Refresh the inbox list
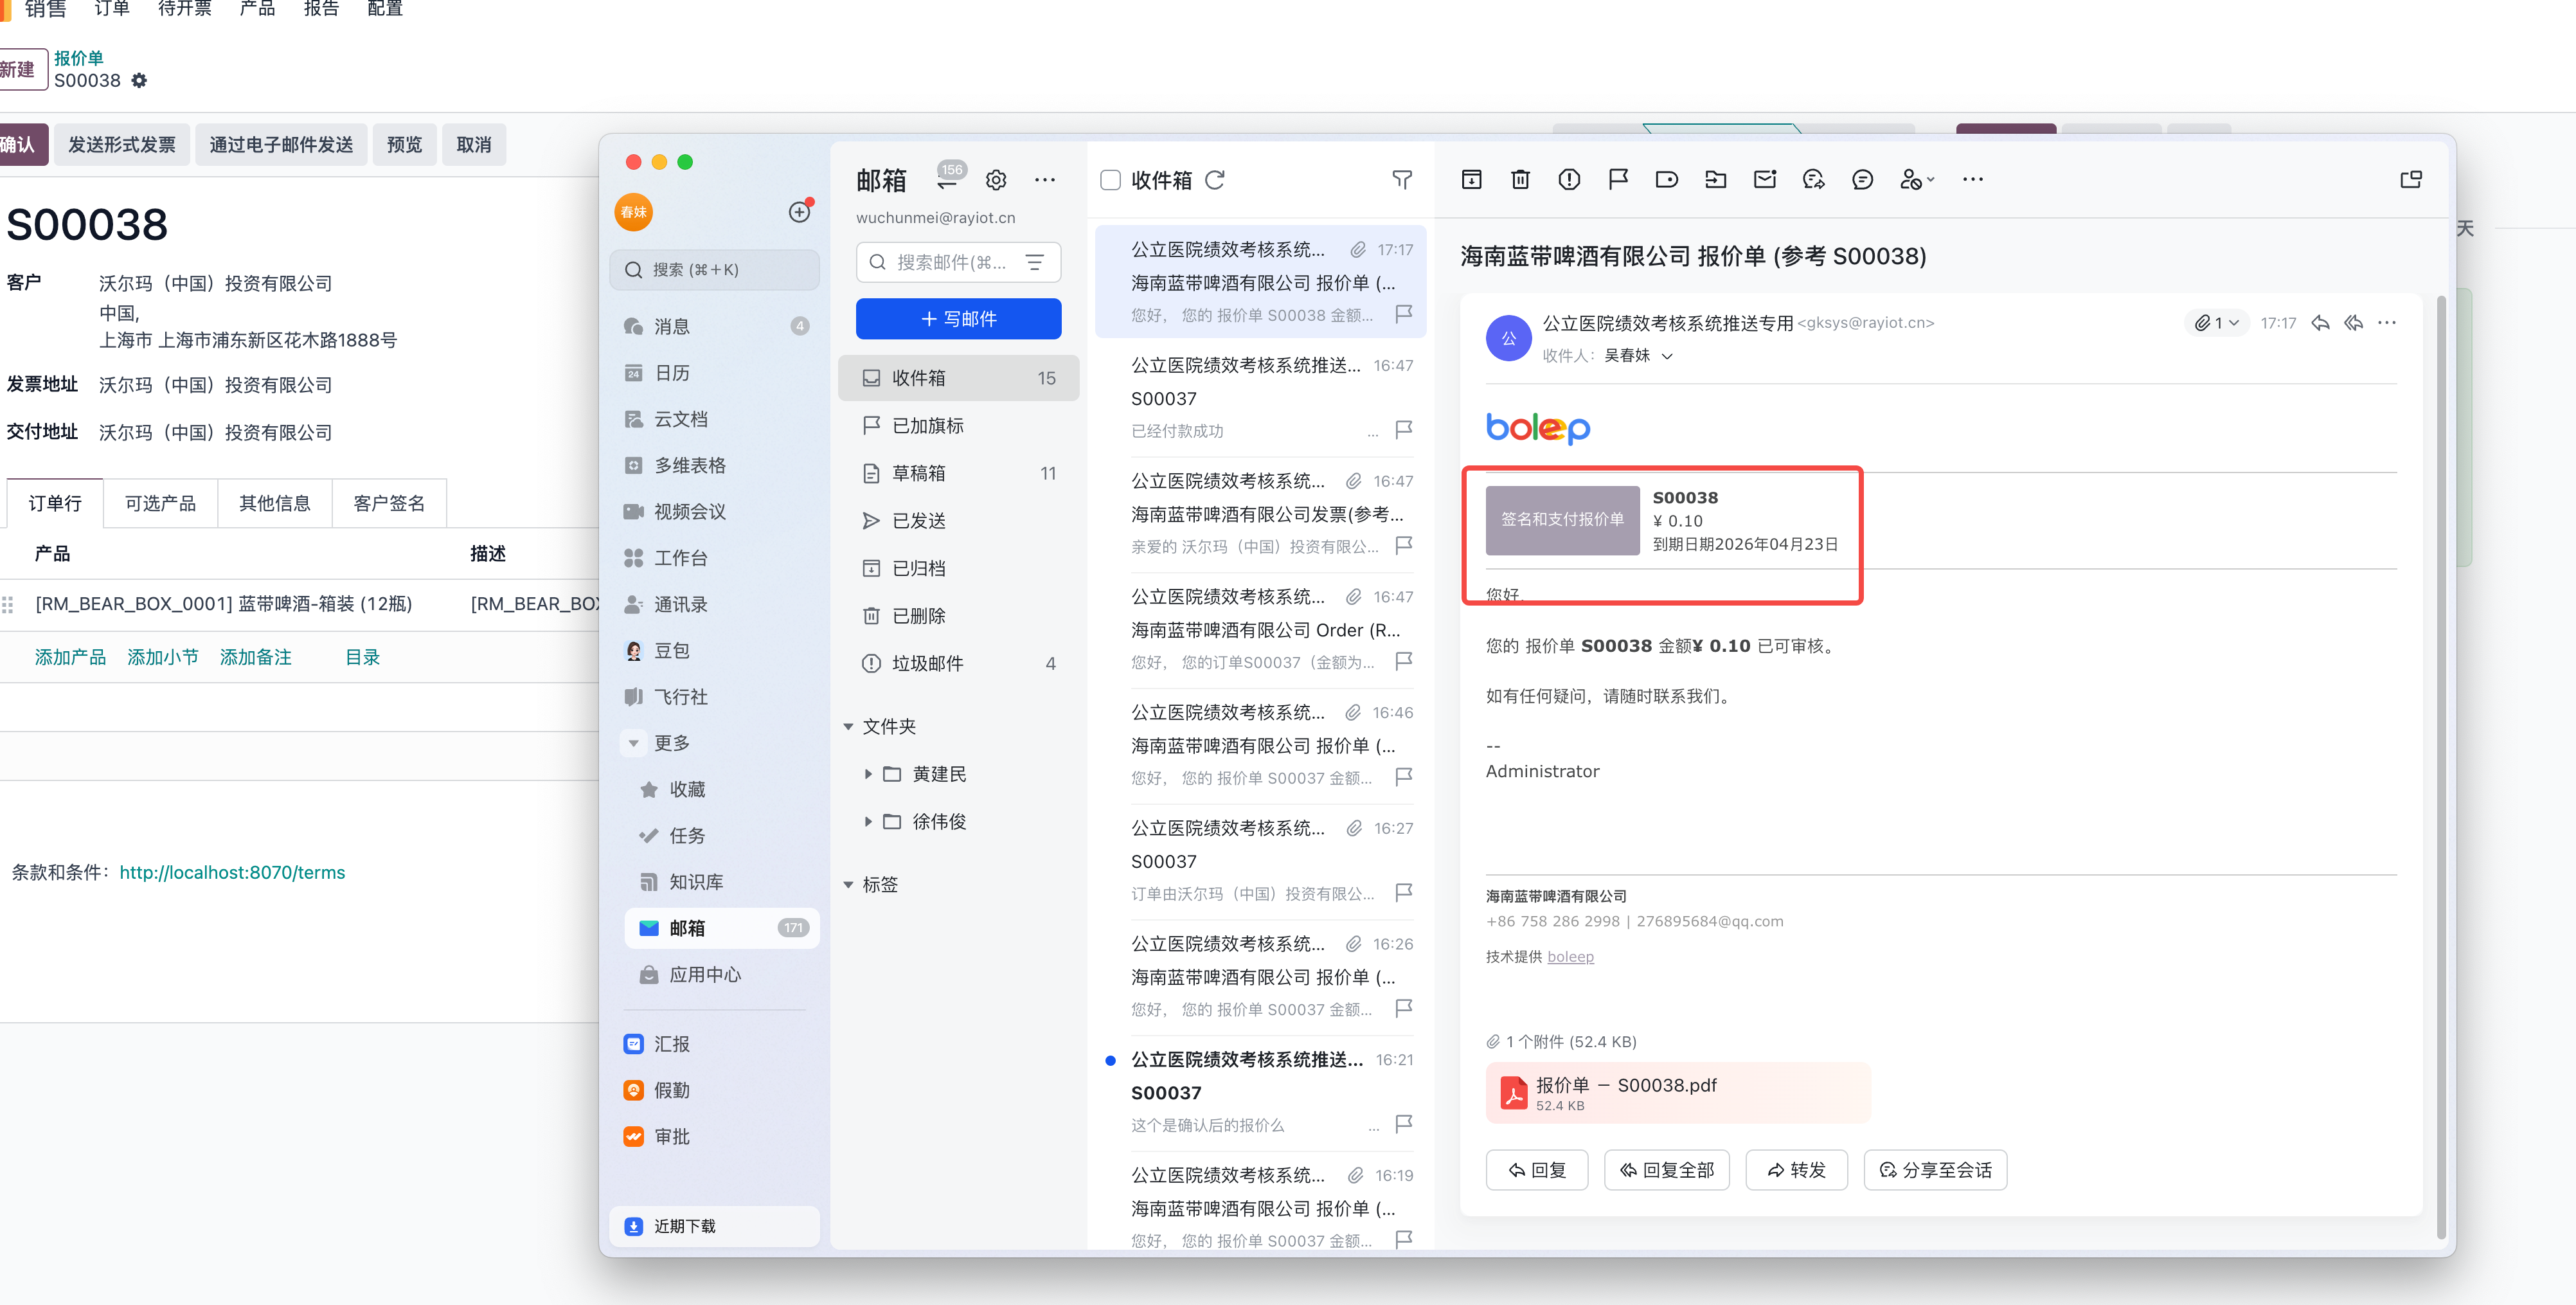The height and width of the screenshot is (1305, 2576). click(1215, 180)
